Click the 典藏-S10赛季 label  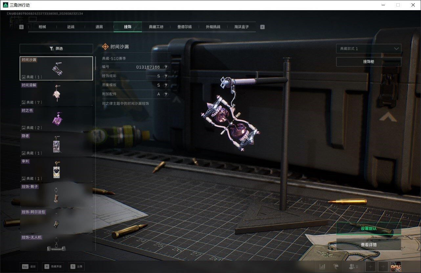click(x=114, y=58)
